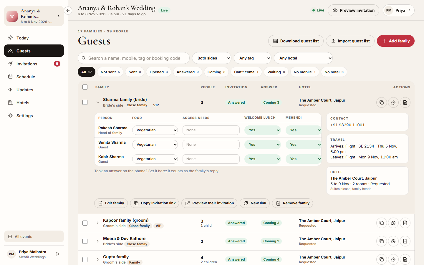Viewport: 424px width, 265px height.
Task: Open the Both sides filter dropdown
Action: click(x=212, y=58)
